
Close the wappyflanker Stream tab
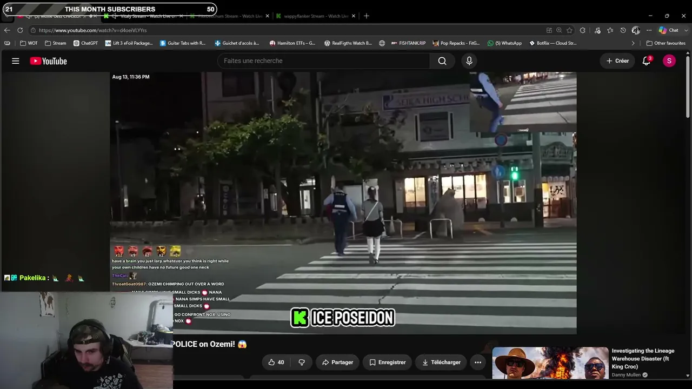[354, 16]
